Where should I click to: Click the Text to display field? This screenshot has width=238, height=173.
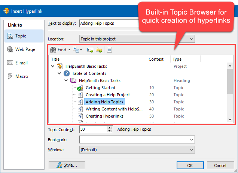pos(109,23)
